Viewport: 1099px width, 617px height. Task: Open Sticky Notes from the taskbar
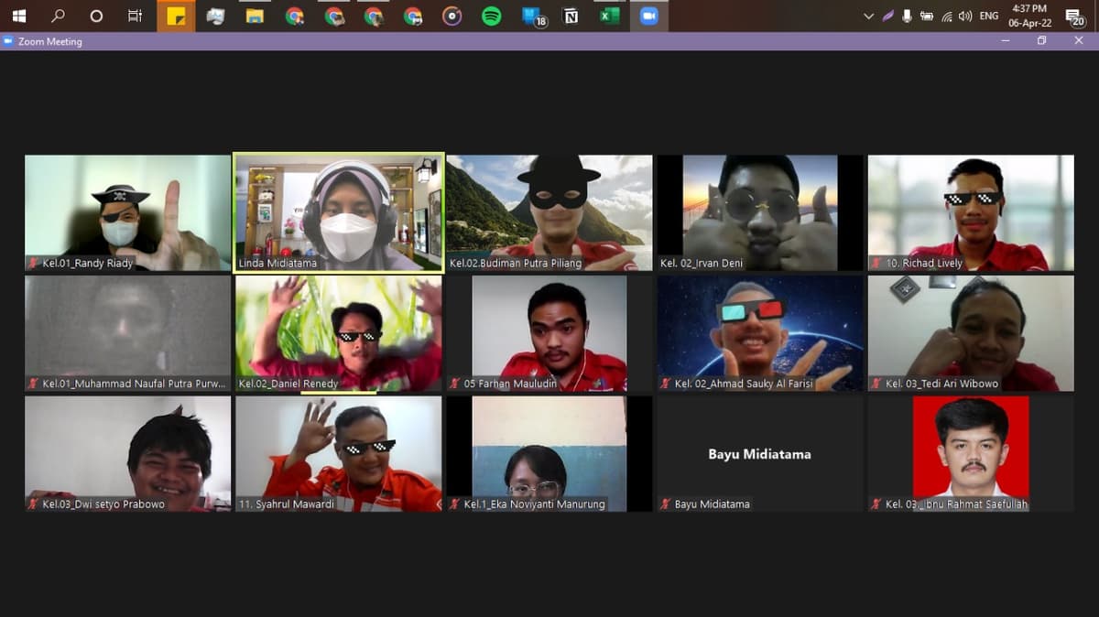[x=176, y=16]
